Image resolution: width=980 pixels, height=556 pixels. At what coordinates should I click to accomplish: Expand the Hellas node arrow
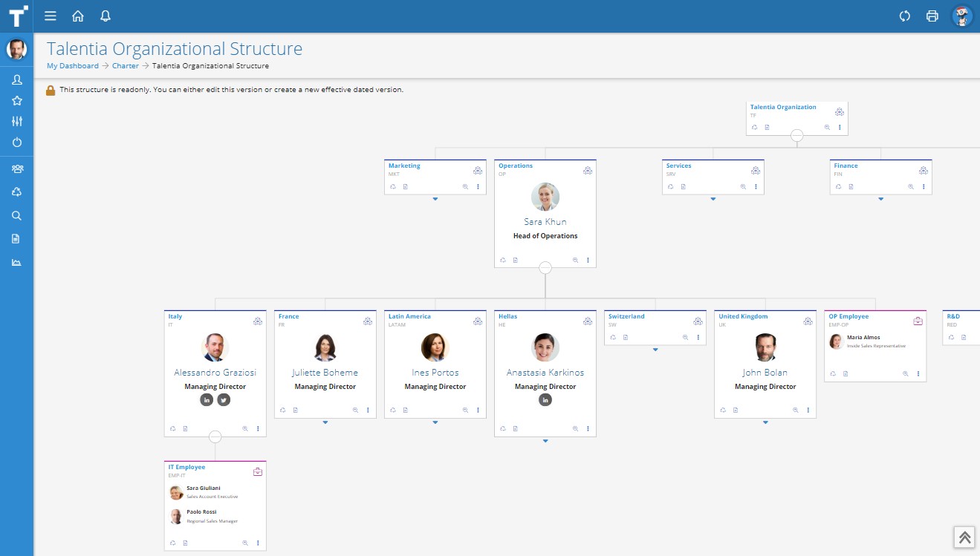point(545,441)
